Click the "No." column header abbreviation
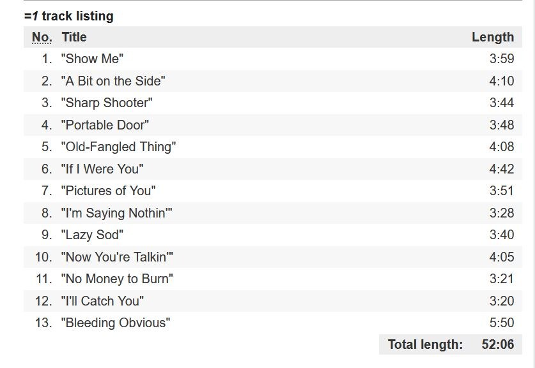This screenshot has width=535, height=368. tap(42, 38)
